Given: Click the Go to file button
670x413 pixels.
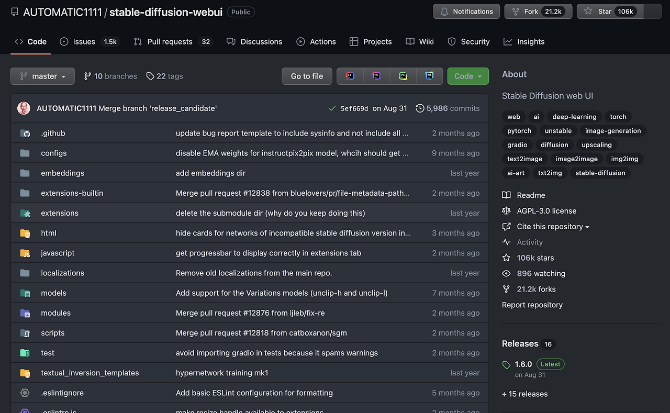Looking at the screenshot, I should (x=307, y=76).
